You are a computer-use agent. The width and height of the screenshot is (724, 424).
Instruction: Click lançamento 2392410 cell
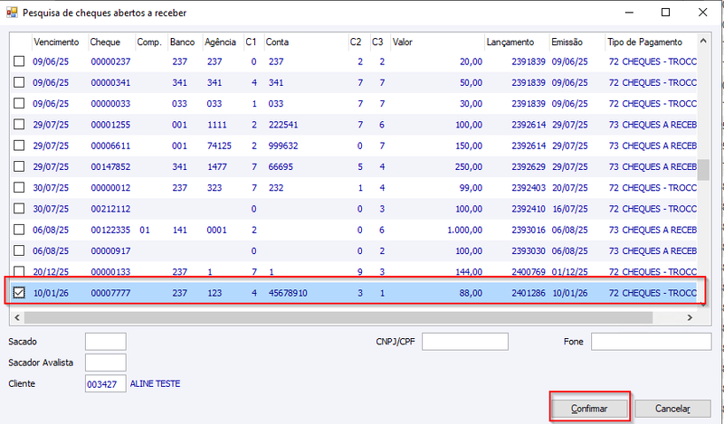pos(529,209)
